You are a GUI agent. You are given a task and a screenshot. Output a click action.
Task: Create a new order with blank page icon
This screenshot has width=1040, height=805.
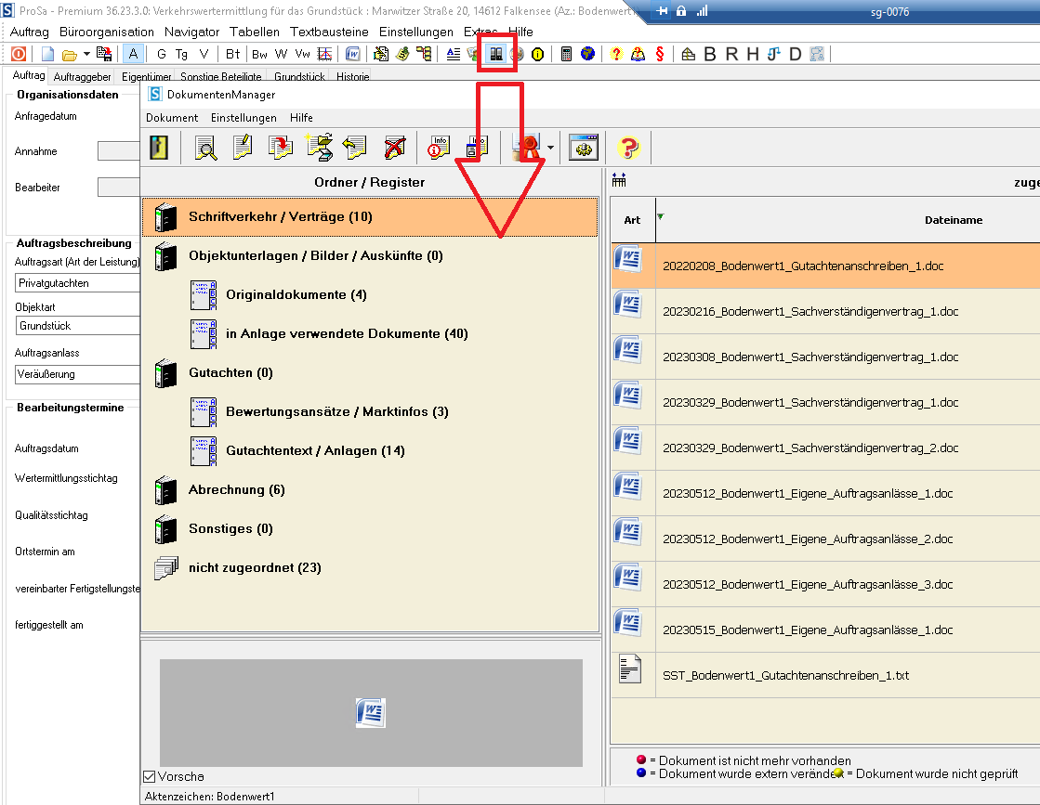[47, 54]
